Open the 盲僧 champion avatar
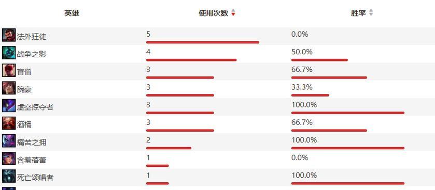 tap(9, 70)
